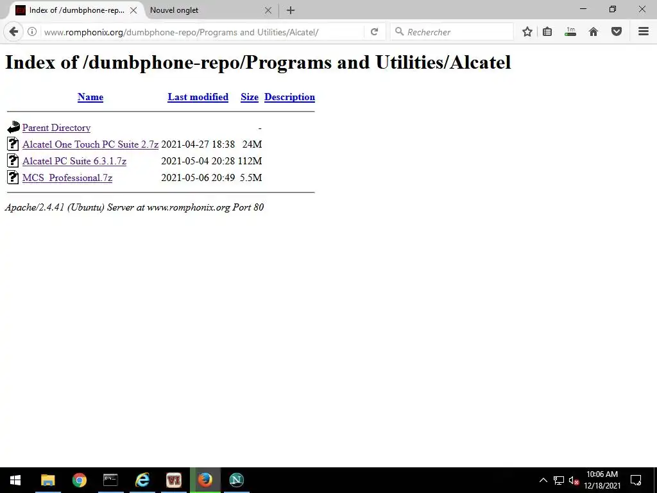The width and height of the screenshot is (657, 493).
Task: Click file icon beside Alcatel PC Suite 6.3.1
Action: pos(13,160)
